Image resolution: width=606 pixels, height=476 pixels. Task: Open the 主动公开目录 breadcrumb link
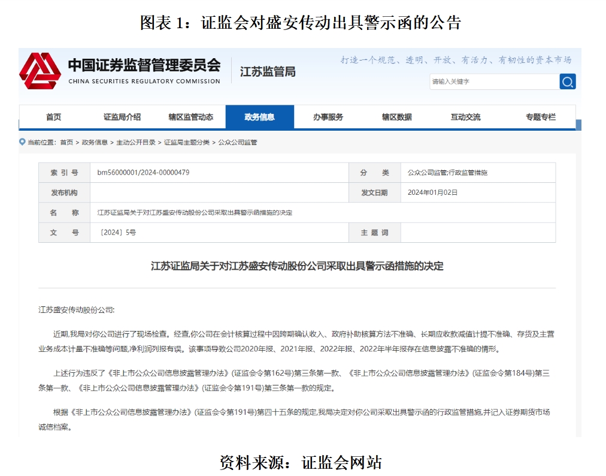click(x=136, y=143)
